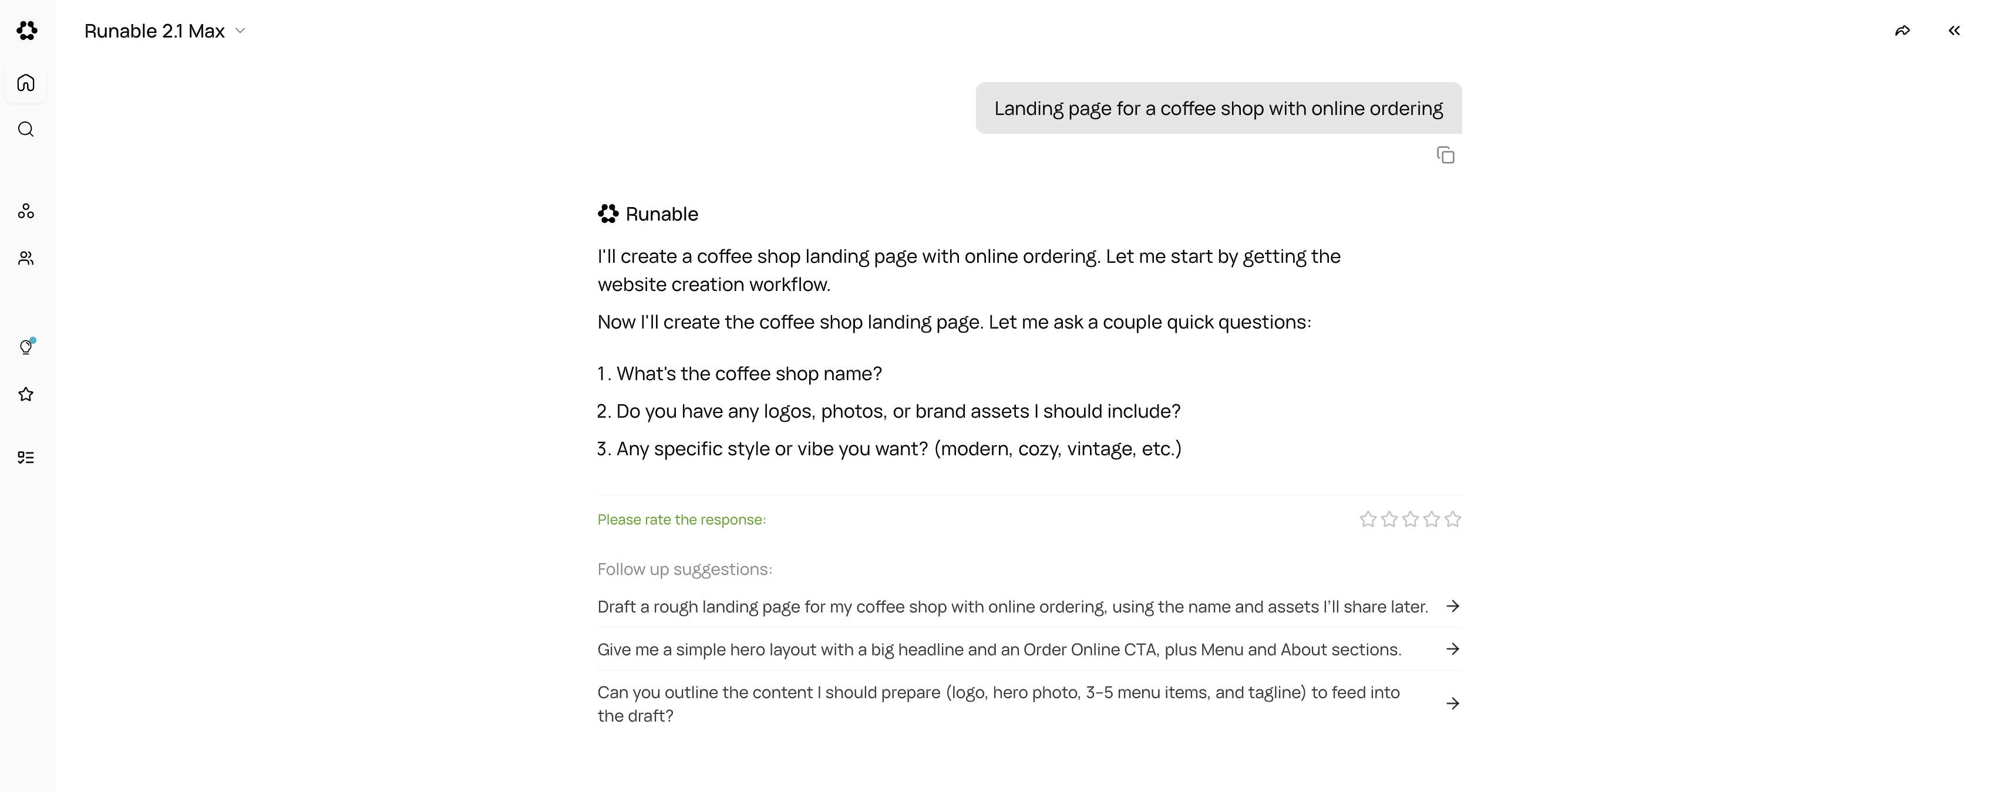The width and height of the screenshot is (2006, 792).
Task: Choose the 'simple hero layout' follow-up suggestion
Action: pos(999,649)
